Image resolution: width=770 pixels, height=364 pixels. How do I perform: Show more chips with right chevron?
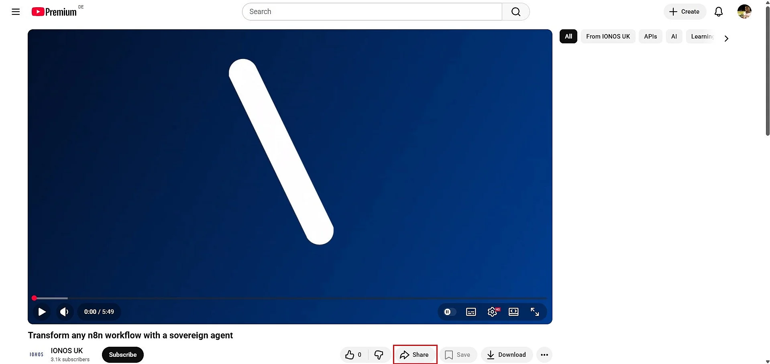[x=726, y=39]
